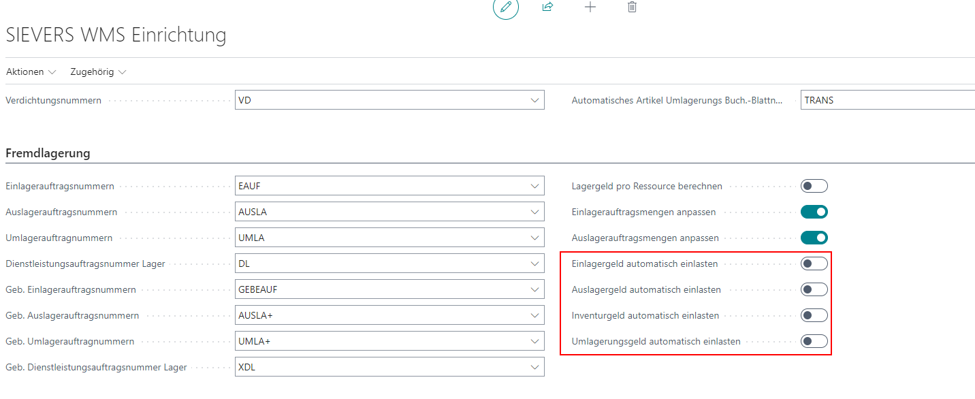Click the plus icon to add new
Viewport: 975px width, 399px height.
pos(590,7)
